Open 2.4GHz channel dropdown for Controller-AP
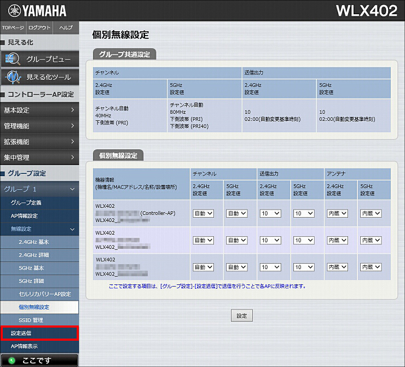The height and width of the screenshot is (367, 405). 203,213
